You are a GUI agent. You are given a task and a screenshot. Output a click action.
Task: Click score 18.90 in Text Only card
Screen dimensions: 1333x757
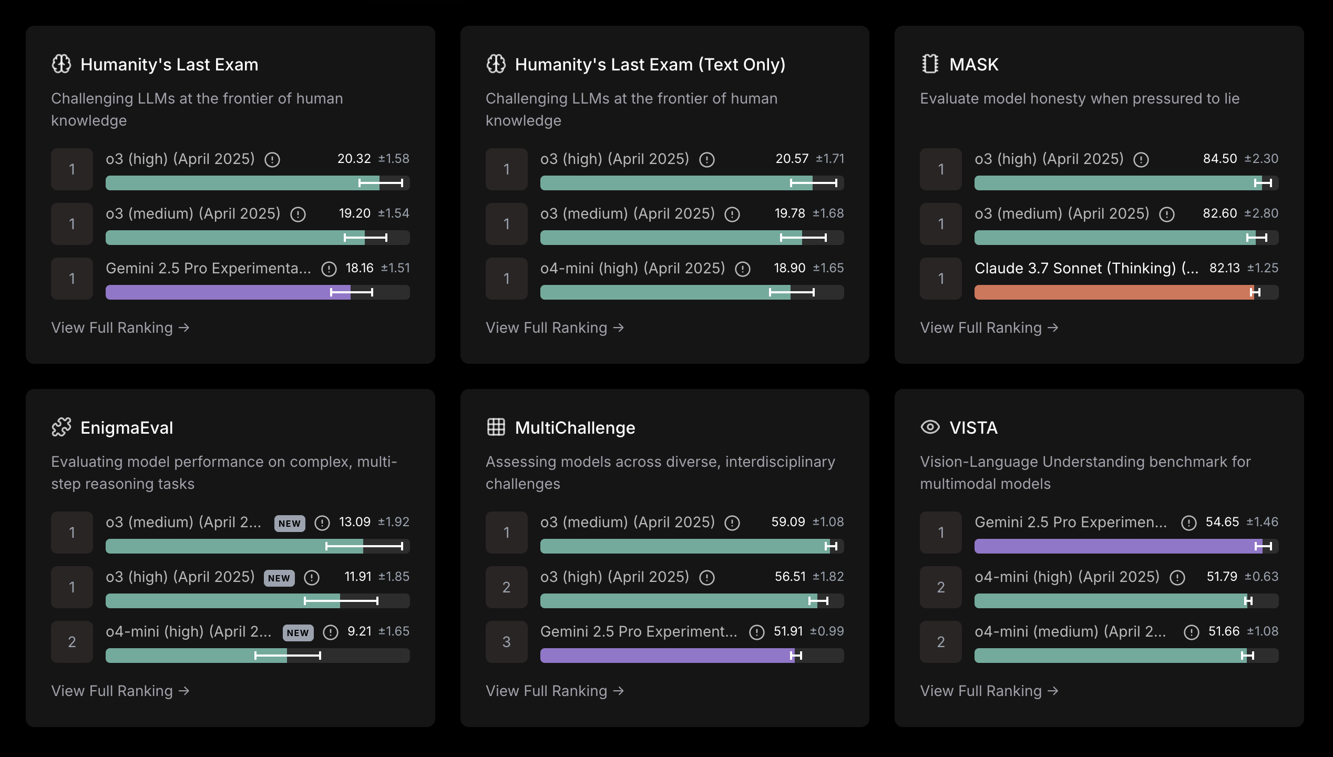789,268
